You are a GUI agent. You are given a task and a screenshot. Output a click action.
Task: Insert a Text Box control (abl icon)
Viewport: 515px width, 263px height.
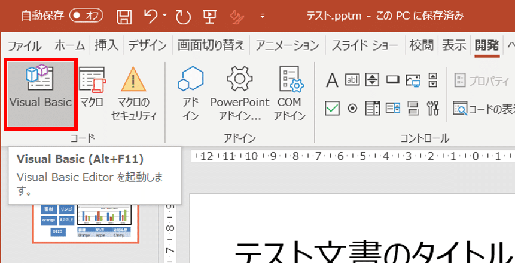pos(352,79)
